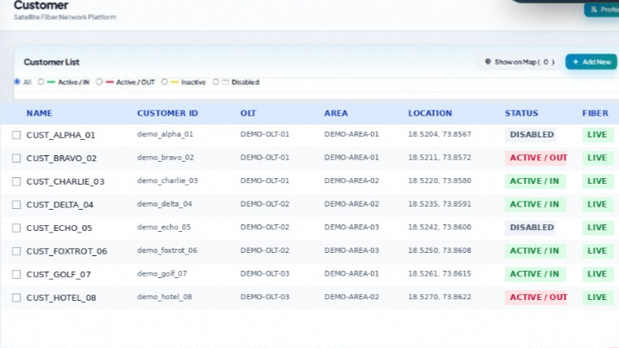This screenshot has height=348, width=619.
Task: Click the name CUST_ECHO_05
Action: coord(59,228)
